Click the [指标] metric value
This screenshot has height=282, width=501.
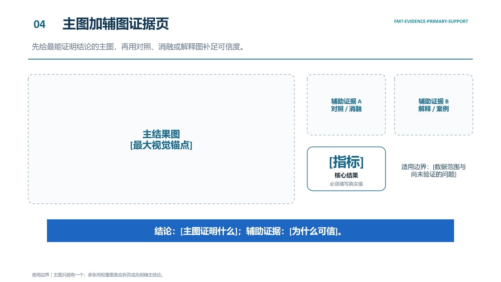(x=346, y=162)
